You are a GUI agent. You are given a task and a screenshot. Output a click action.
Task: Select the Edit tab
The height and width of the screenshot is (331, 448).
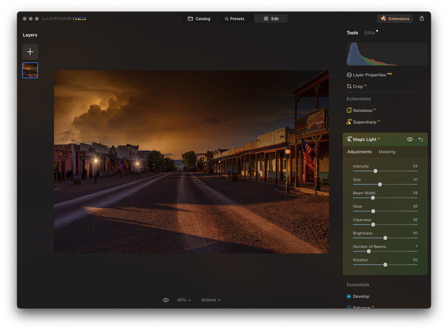(x=270, y=18)
